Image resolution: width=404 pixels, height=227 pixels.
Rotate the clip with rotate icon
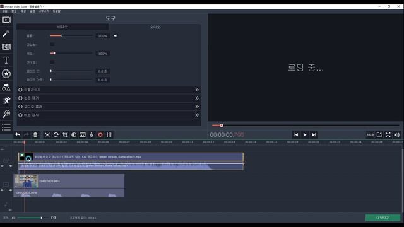point(56,134)
